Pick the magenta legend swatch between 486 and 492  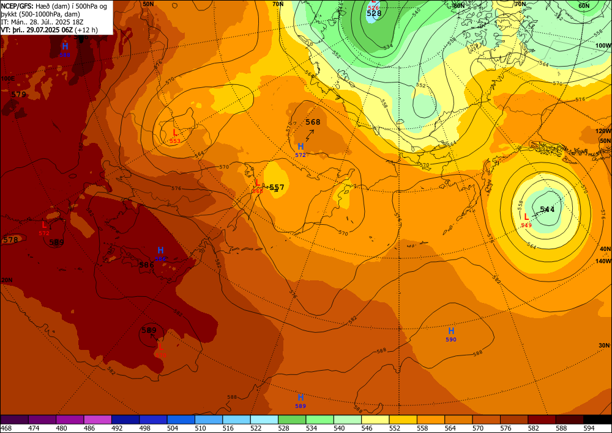97,420
